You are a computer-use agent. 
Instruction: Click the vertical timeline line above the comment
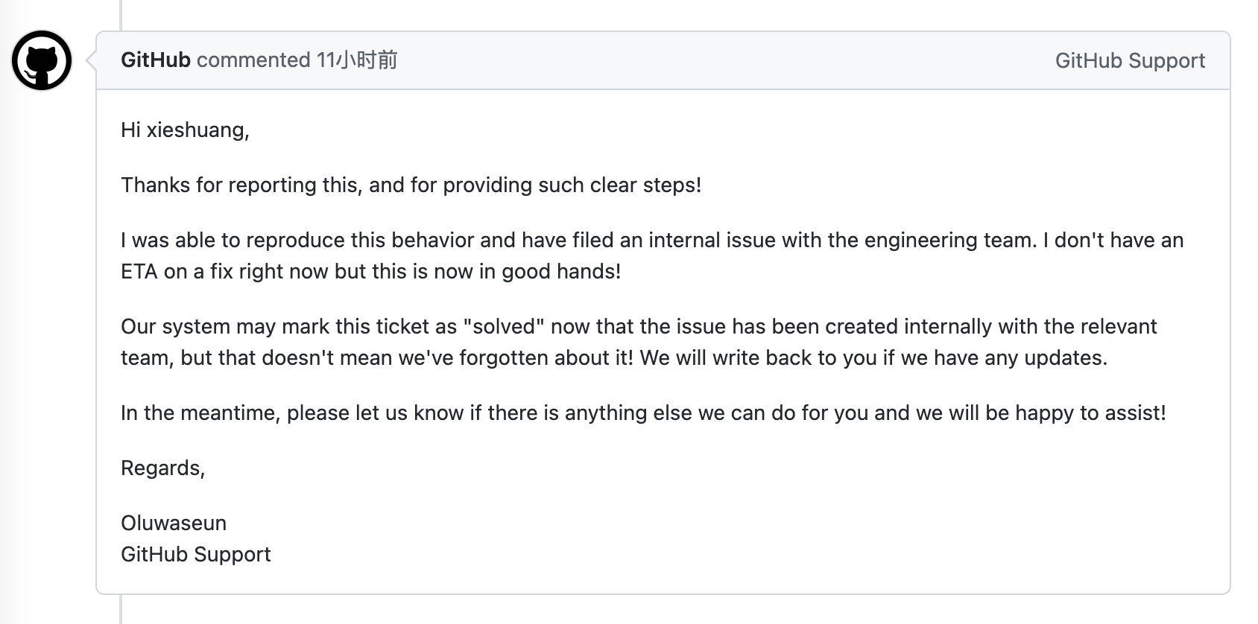(x=120, y=13)
